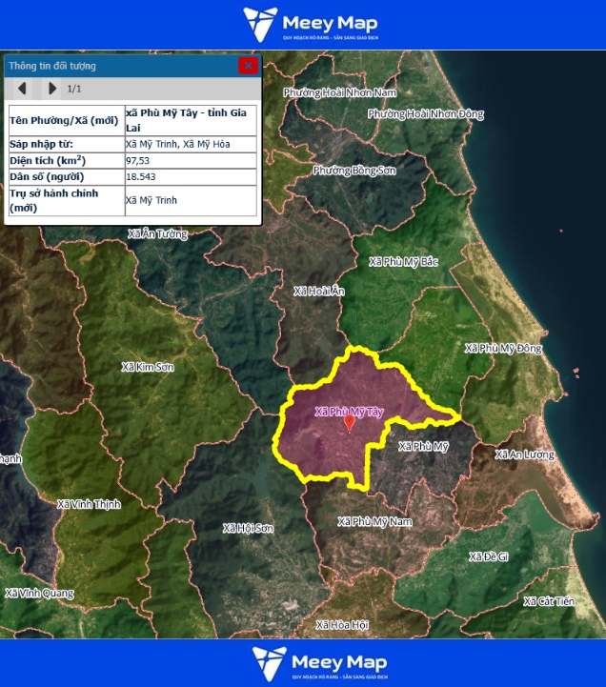The width and height of the screenshot is (606, 687).
Task: Select Phường Hoài Nhơn Nam label
Action: [338, 92]
